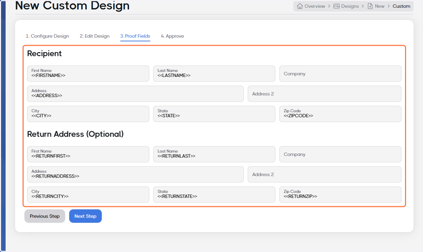This screenshot has height=252, width=423.
Task: Click the Recipient Zip Code field
Action: coord(341,114)
